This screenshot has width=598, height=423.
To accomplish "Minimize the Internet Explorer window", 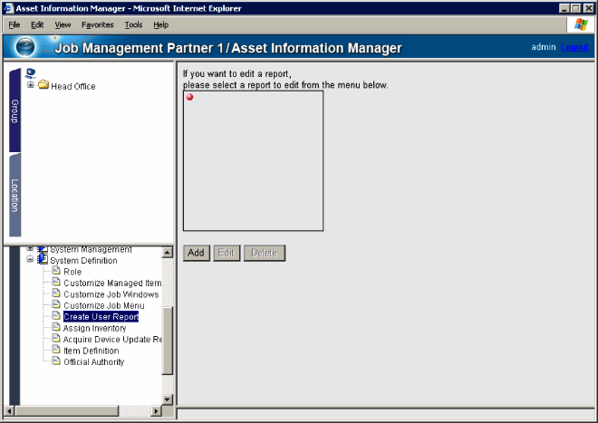I will [x=564, y=8].
